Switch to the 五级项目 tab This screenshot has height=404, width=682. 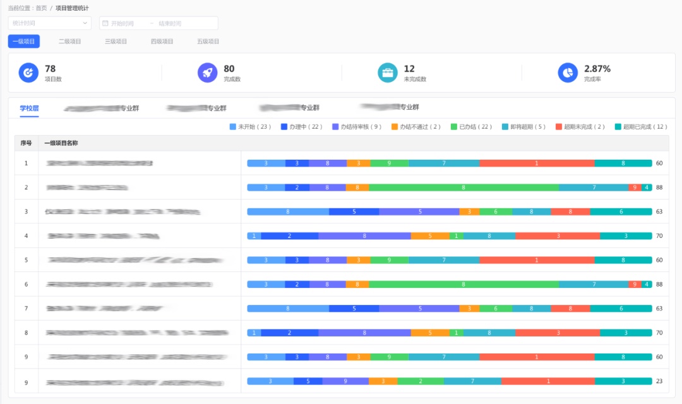pos(208,42)
